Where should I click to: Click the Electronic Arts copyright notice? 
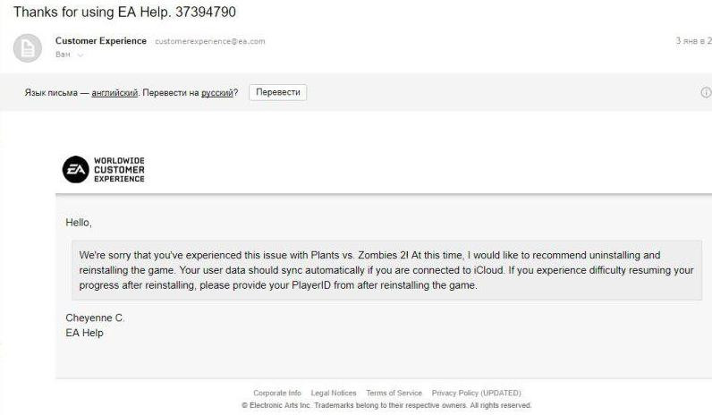coord(386,405)
